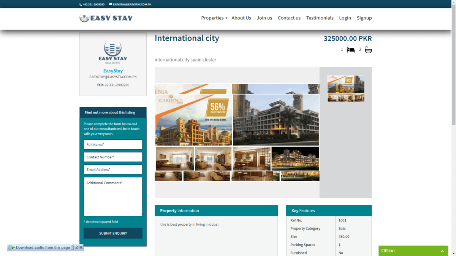Click the email address in the top bar

coord(132,5)
